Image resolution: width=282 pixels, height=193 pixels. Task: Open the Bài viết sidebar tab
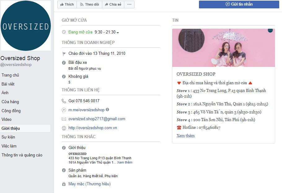click(8, 84)
